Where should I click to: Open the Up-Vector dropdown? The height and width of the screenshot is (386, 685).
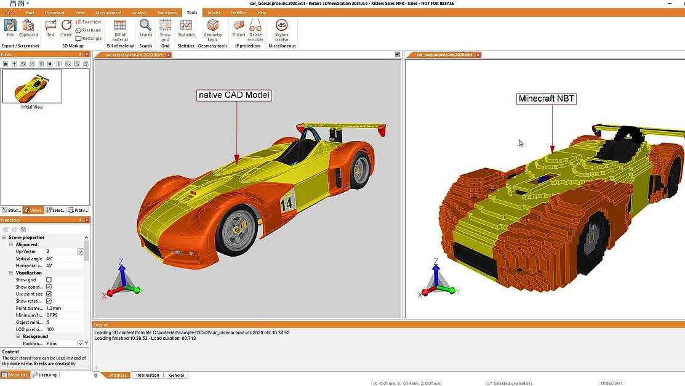[80, 251]
